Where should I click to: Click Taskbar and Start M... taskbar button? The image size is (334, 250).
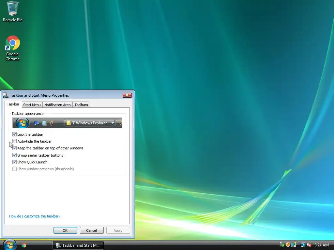point(78,245)
